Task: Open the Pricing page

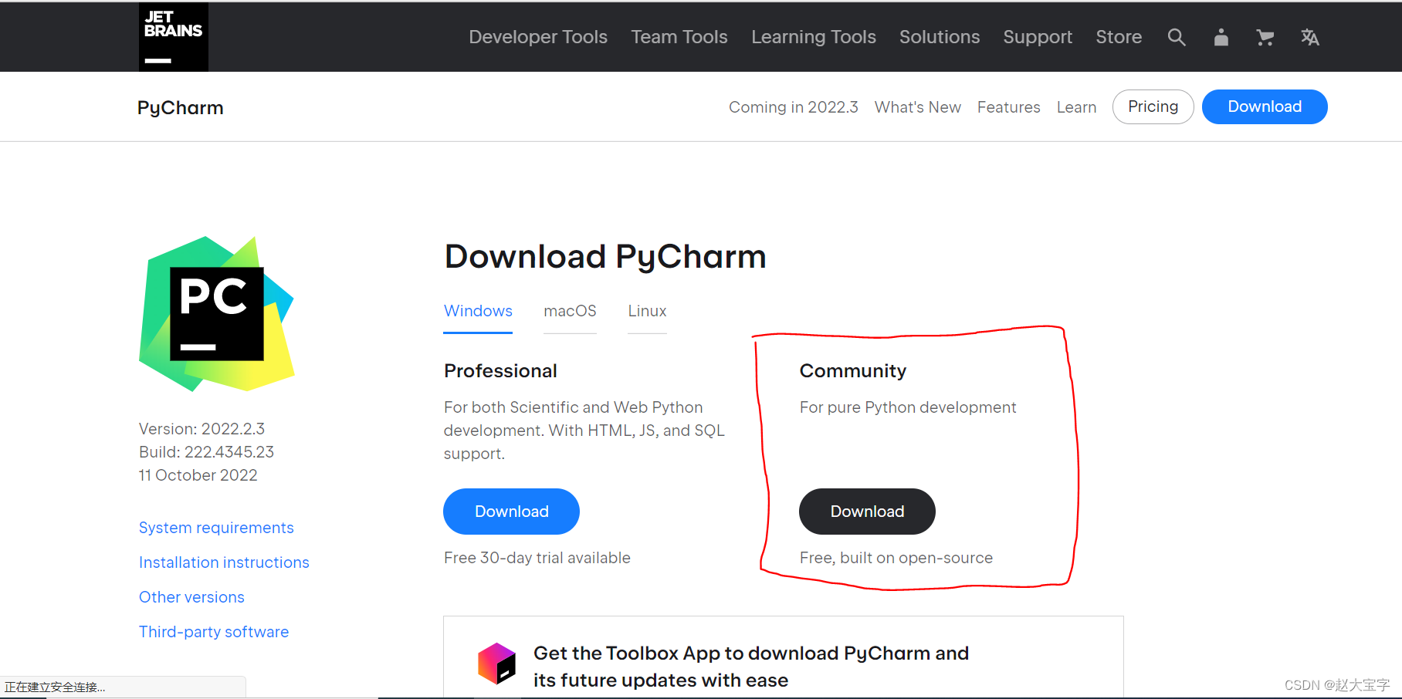Action: pyautogui.click(x=1153, y=106)
